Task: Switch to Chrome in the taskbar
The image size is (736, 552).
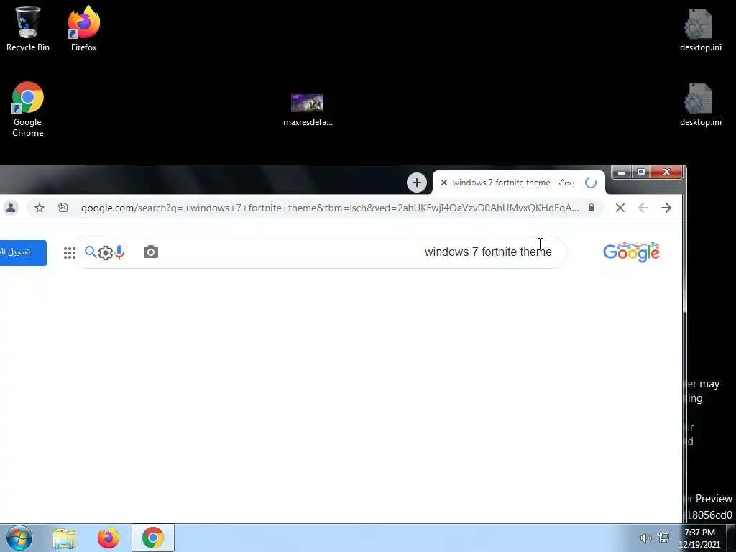Action: 153,538
